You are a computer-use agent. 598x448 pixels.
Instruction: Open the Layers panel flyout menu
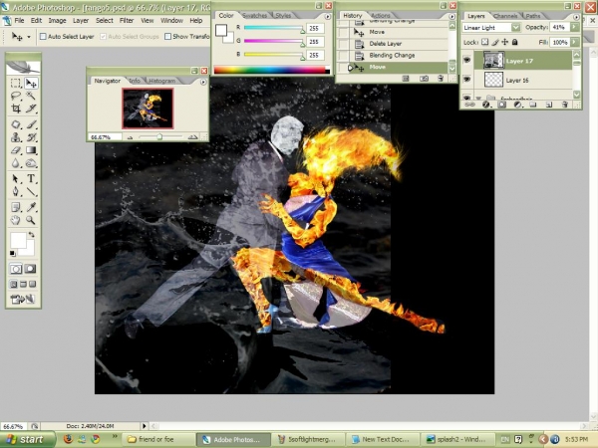576,17
